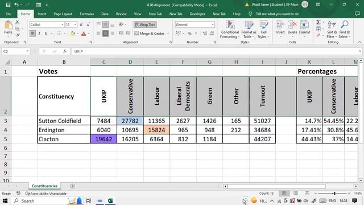Toggle Bold formatting
Screen dimensions: 364x205
[32, 34]
